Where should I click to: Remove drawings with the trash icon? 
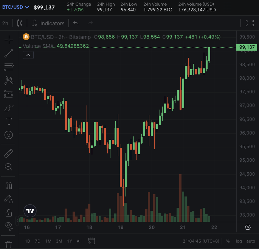pyautogui.click(x=9, y=244)
